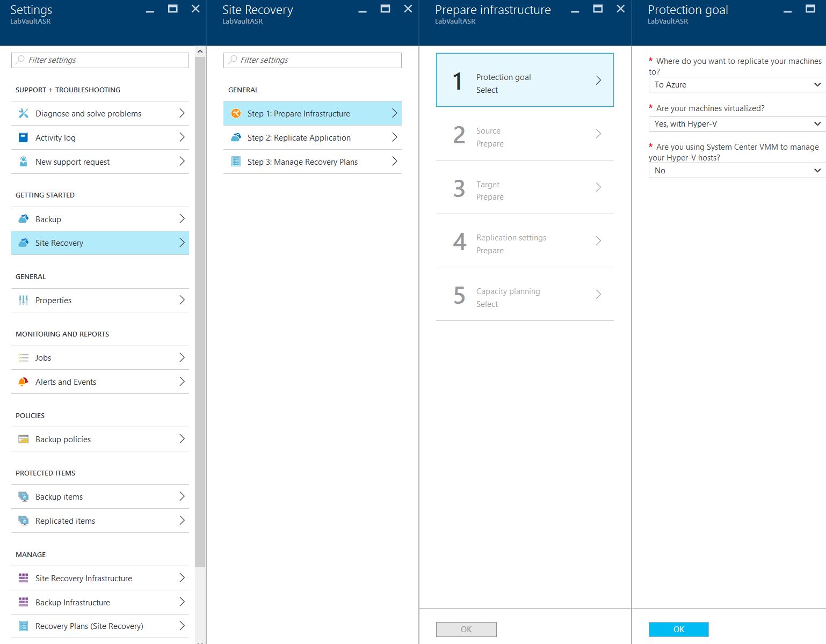Image resolution: width=826 pixels, height=644 pixels.
Task: Click the Properties sliders icon
Action: [x=23, y=300]
